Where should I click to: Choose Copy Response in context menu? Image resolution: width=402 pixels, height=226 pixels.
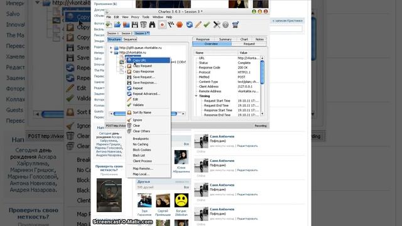point(148,72)
